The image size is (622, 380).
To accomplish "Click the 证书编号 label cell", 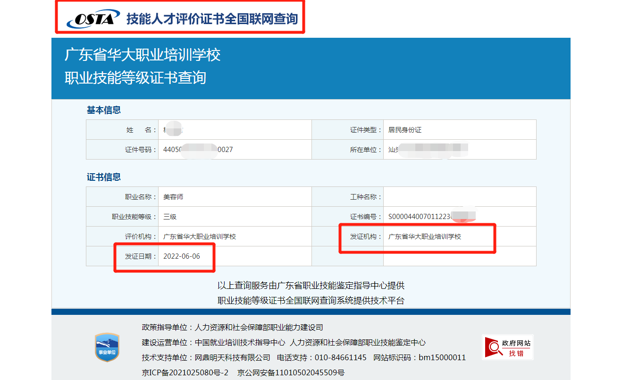I will click(x=347, y=217).
